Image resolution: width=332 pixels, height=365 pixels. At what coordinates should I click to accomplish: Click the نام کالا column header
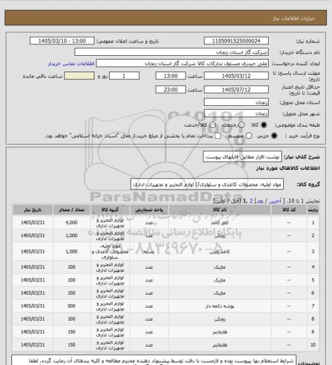pos(220,210)
